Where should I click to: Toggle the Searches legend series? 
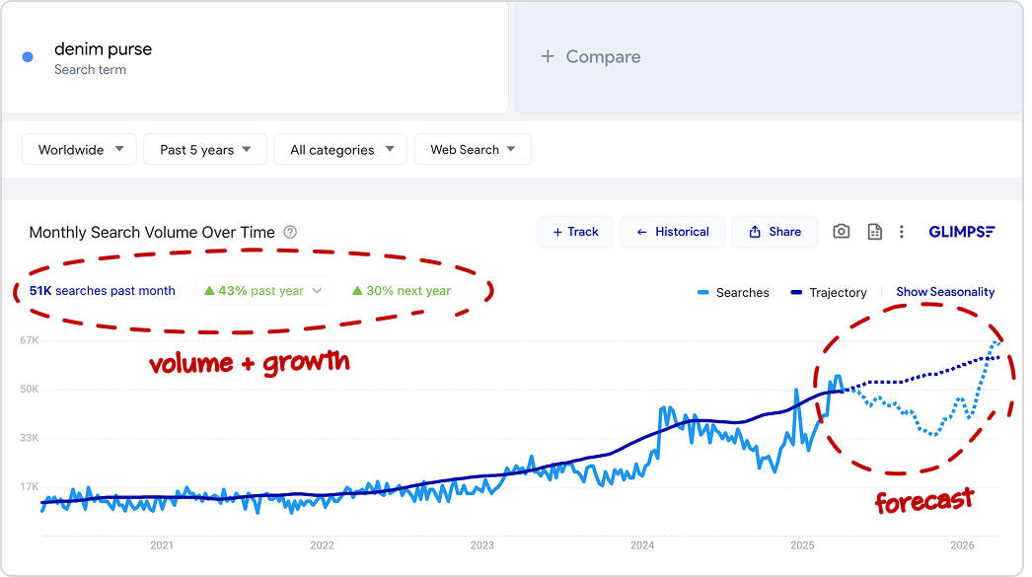coord(733,293)
